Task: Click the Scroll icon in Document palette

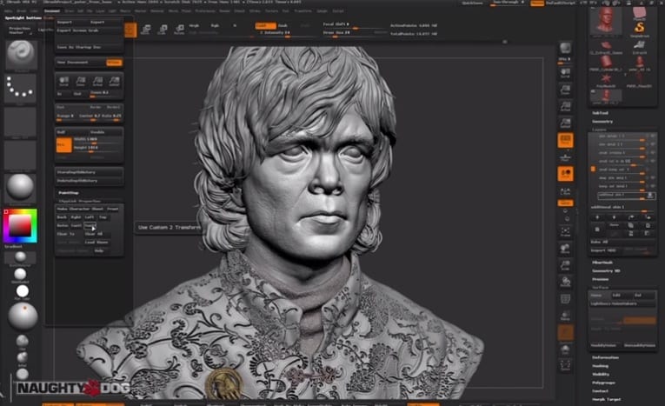Action: (63, 81)
